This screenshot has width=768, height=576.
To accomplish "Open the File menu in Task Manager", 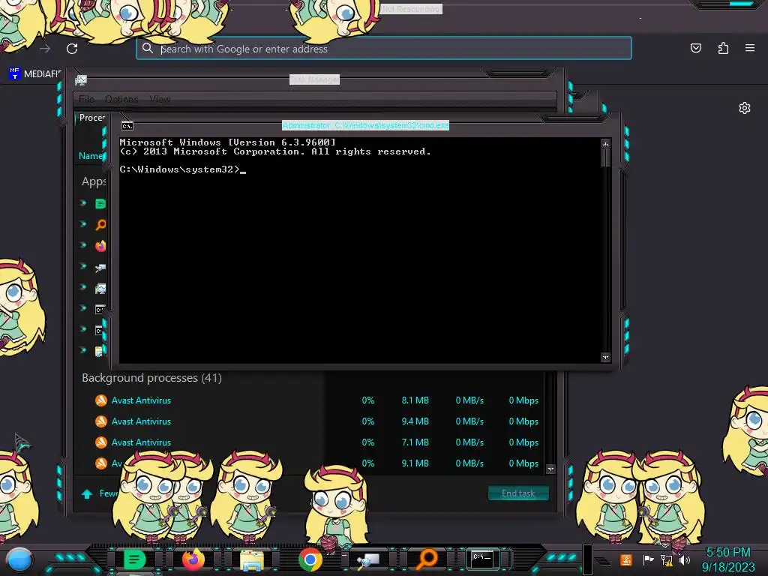I will coord(86,99).
